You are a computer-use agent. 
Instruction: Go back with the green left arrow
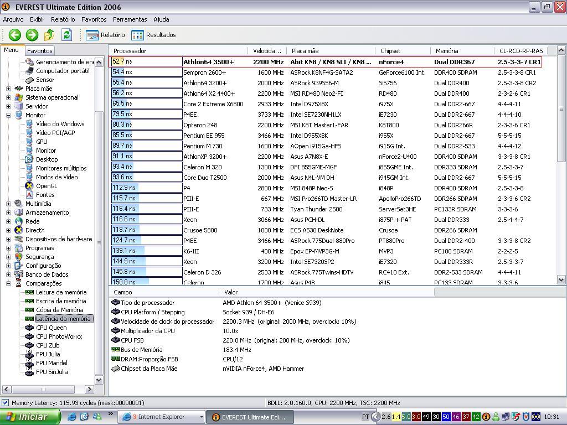pyautogui.click(x=15, y=35)
